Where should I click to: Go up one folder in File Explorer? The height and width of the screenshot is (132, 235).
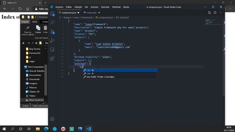[36, 43]
